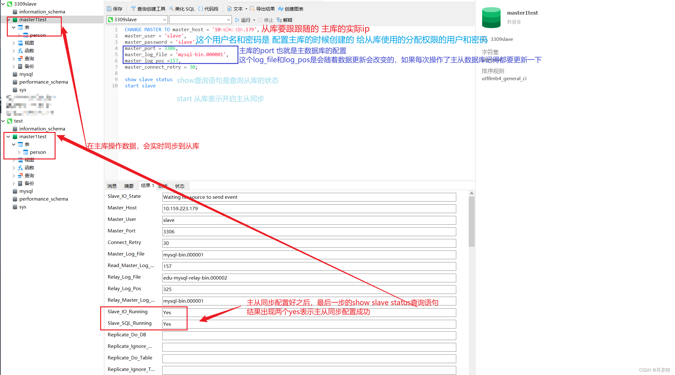Expand 查询 under the test connection
Image resolution: width=675 pixels, height=375 pixels.
coord(14,175)
